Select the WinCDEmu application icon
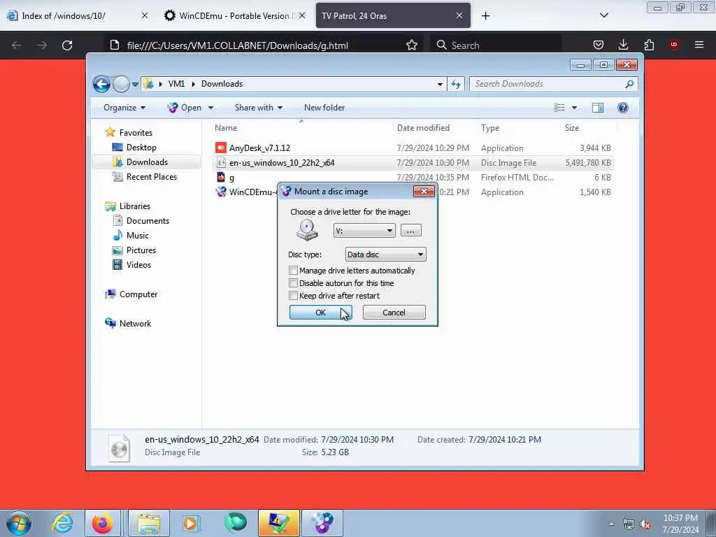The width and height of the screenshot is (716, 537). (x=221, y=192)
